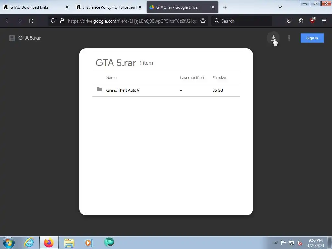Click the Name column header
The image size is (332, 249).
click(112, 78)
